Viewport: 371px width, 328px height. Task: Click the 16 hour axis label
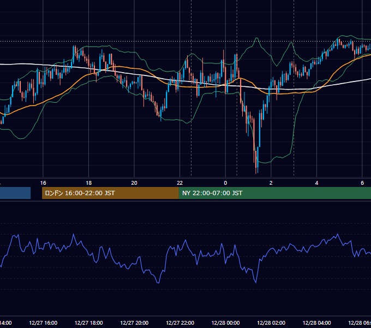click(x=43, y=183)
